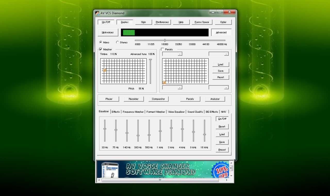Switch to the Equalizer tab
The height and width of the screenshot is (196, 330).
tap(104, 111)
